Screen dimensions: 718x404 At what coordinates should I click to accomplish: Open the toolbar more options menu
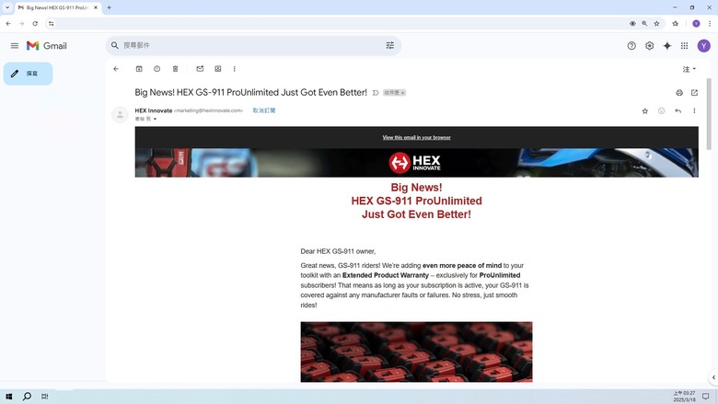click(234, 69)
